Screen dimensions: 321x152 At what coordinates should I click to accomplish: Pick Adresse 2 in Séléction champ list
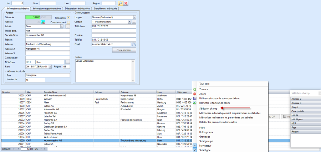click(x=306, y=99)
